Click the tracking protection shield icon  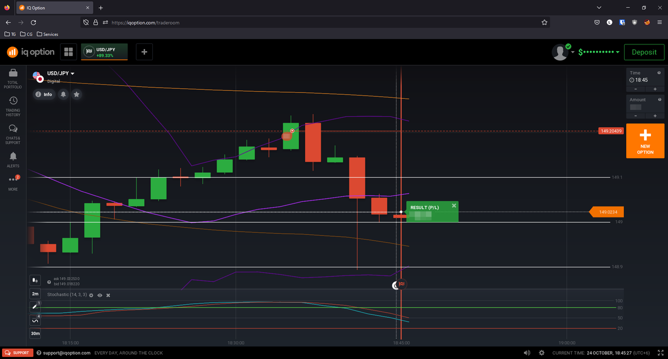coord(87,22)
